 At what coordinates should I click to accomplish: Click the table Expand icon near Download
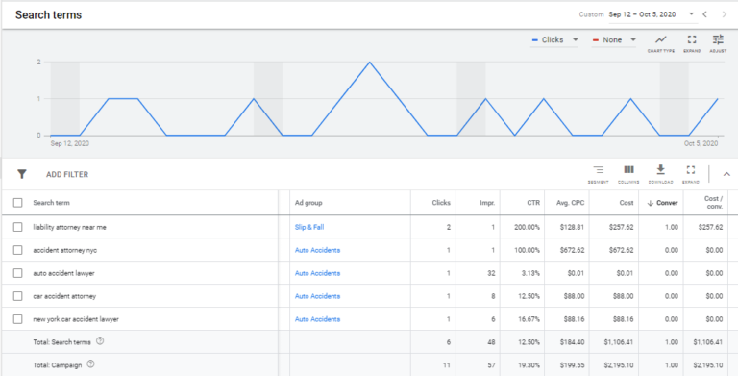(x=691, y=174)
